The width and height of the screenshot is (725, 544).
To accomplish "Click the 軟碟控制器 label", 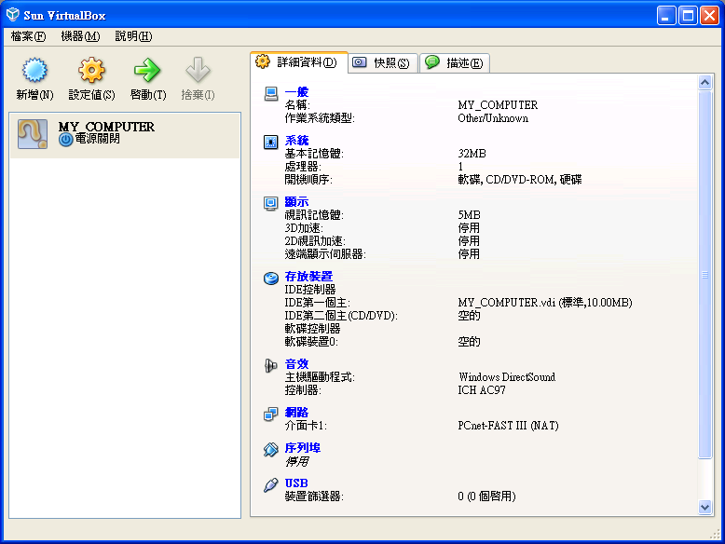I will (x=312, y=329).
